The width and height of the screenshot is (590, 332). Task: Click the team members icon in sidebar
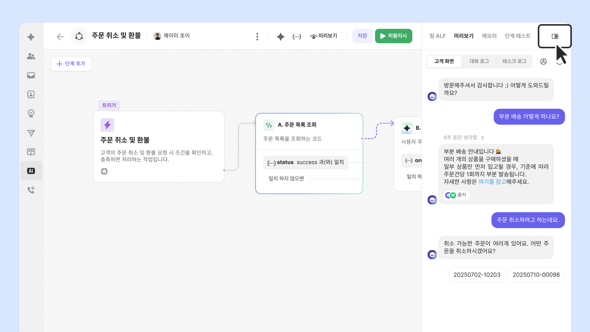31,56
